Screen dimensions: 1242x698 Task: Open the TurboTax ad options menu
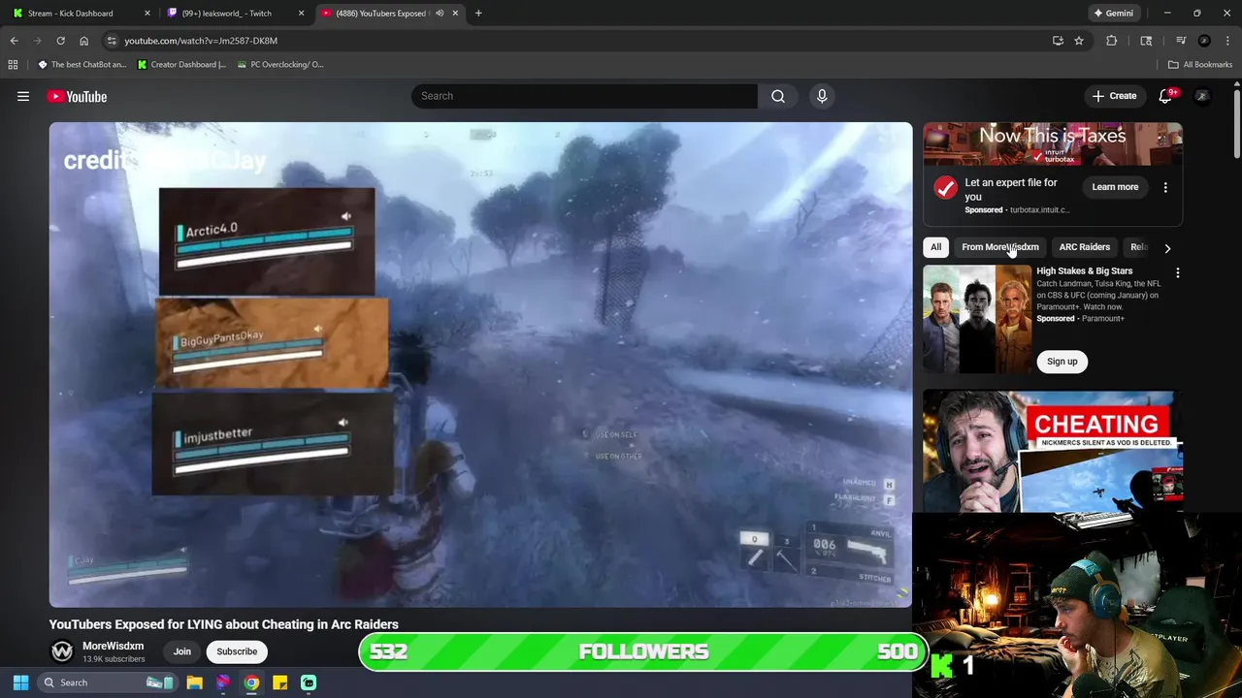(1165, 187)
